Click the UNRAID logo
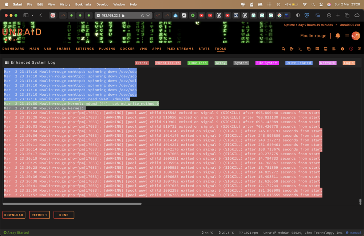 point(22,32)
